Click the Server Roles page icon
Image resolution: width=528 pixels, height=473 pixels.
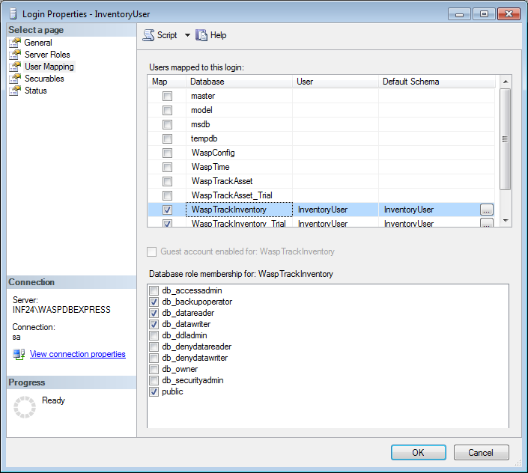click(15, 55)
